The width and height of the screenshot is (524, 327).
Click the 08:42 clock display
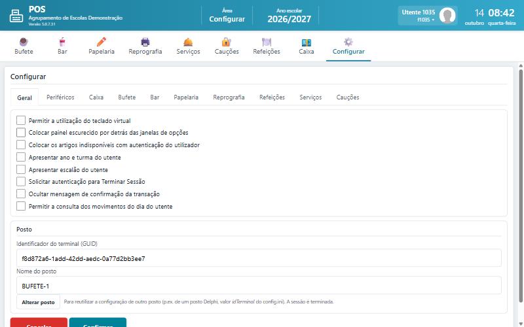coord(501,13)
